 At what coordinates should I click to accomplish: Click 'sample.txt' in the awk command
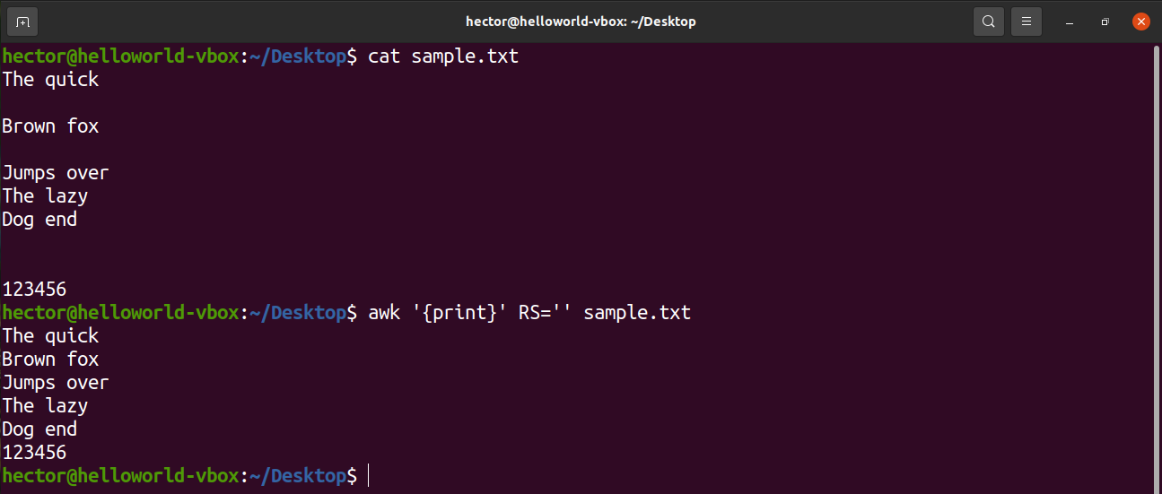637,313
